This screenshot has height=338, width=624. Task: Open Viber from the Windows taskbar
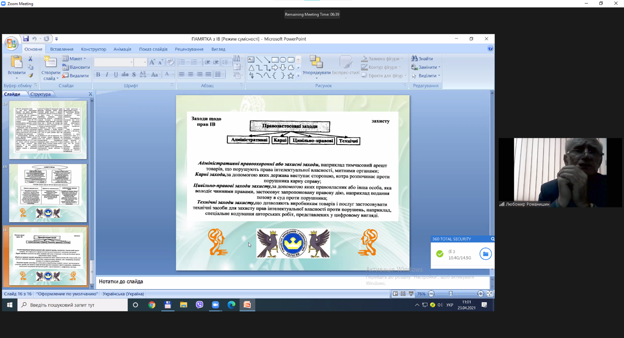point(200,305)
